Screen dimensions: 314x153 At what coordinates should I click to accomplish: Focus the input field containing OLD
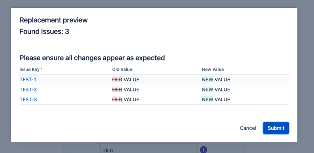(149, 149)
